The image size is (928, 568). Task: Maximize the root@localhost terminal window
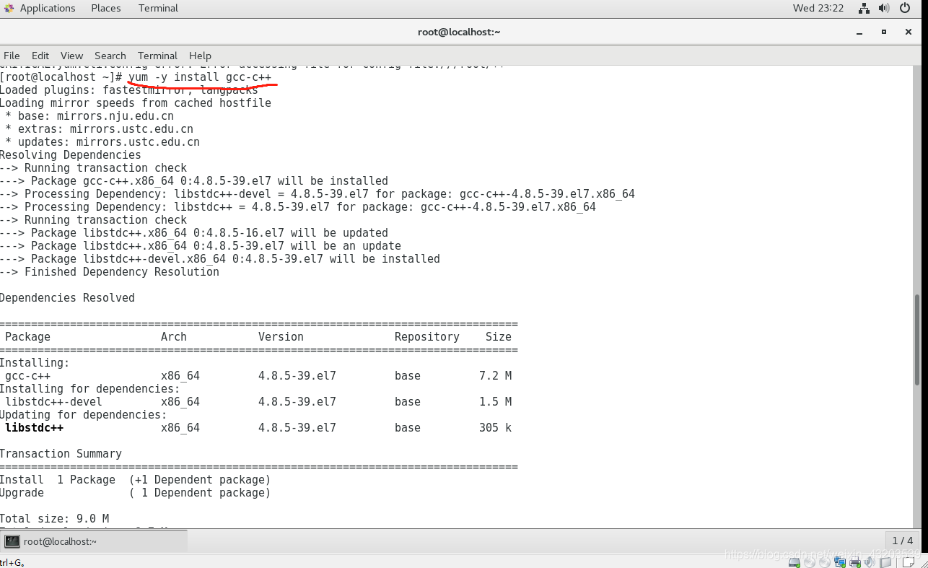pyautogui.click(x=884, y=32)
